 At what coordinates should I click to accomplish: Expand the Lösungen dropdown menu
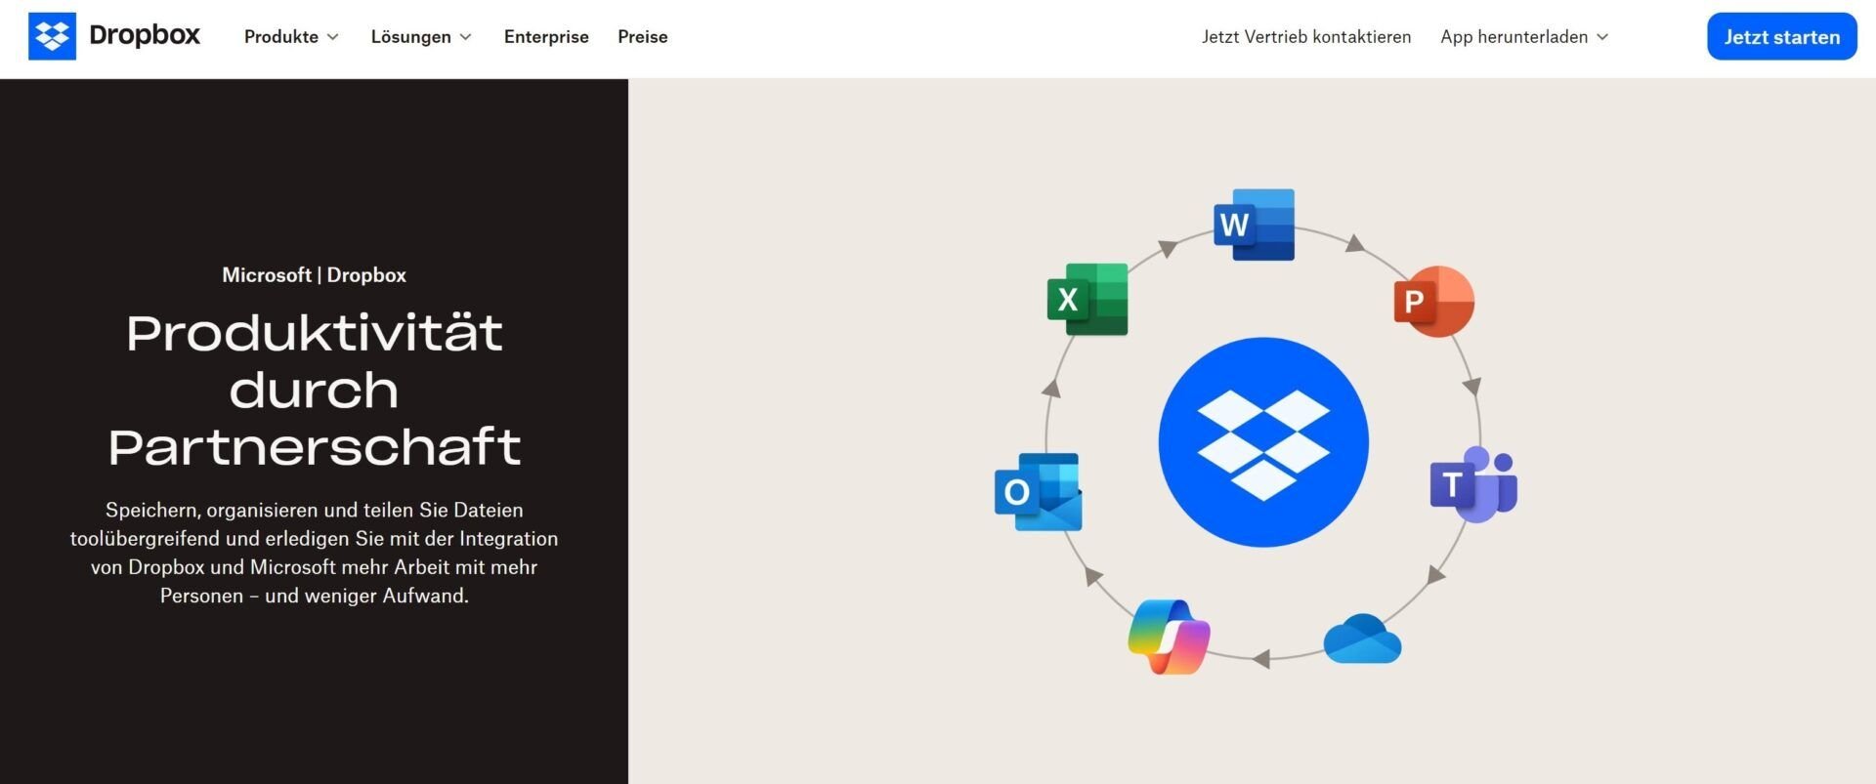tap(421, 36)
